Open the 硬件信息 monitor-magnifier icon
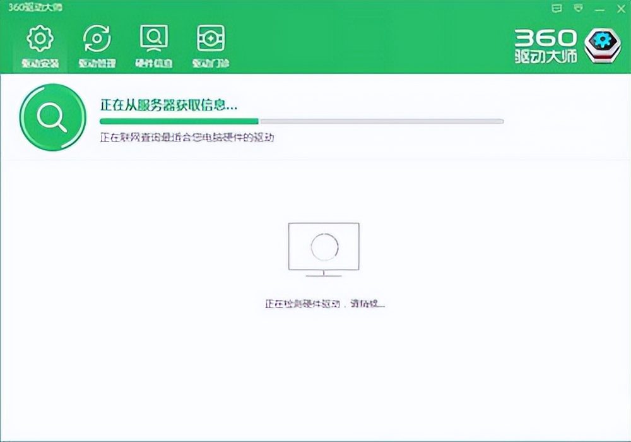Image resolution: width=631 pixels, height=442 pixels. click(x=153, y=38)
